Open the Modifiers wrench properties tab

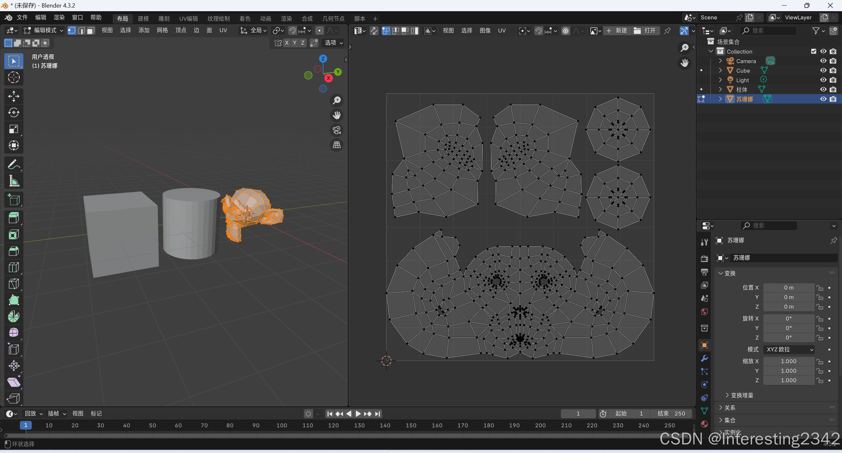[704, 358]
